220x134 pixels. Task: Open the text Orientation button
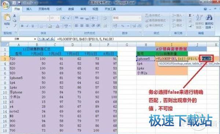pyautogui.click(x=93, y=18)
